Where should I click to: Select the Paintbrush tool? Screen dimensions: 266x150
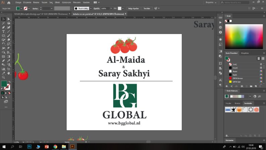[x=9, y=36]
